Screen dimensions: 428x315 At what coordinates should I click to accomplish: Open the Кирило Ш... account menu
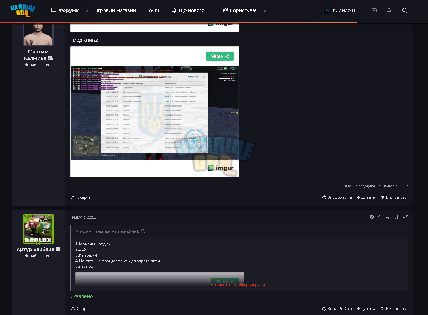tap(343, 10)
